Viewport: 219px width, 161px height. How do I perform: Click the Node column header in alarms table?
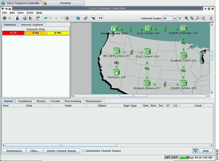(x=68, y=106)
